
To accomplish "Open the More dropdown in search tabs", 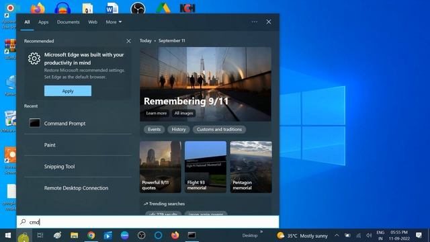I will pyautogui.click(x=114, y=22).
